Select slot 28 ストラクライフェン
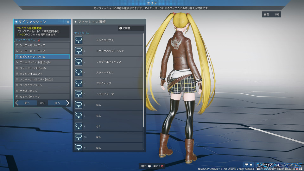The image size is (304, 171). (42, 85)
